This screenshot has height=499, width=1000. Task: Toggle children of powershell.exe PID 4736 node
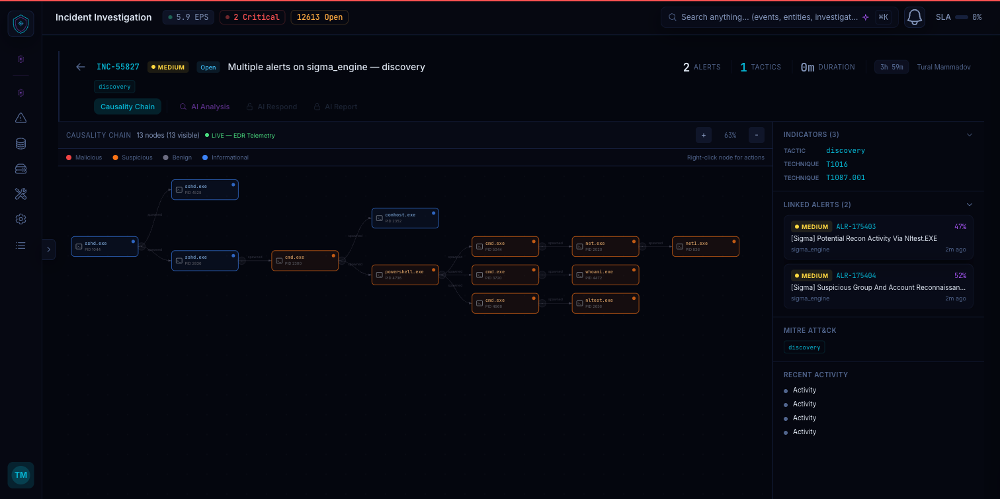pos(442,275)
